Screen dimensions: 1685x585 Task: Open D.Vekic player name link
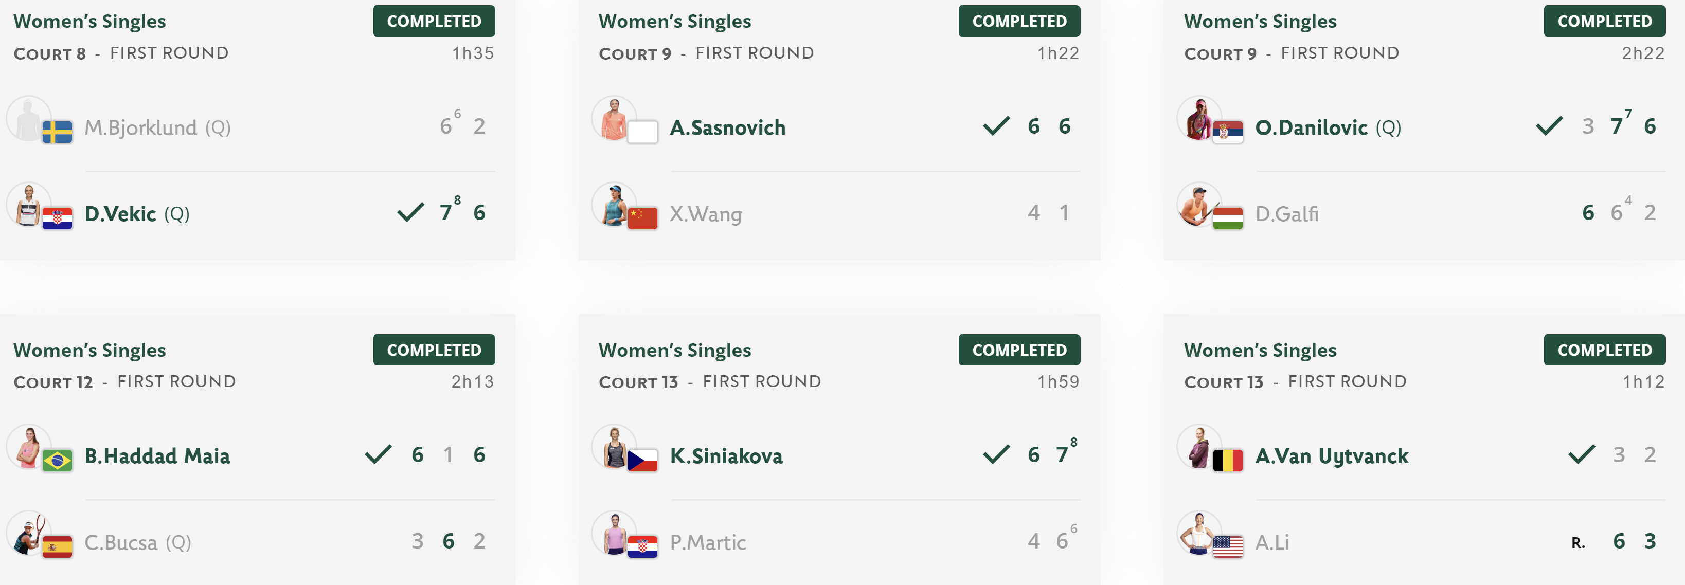(x=120, y=214)
